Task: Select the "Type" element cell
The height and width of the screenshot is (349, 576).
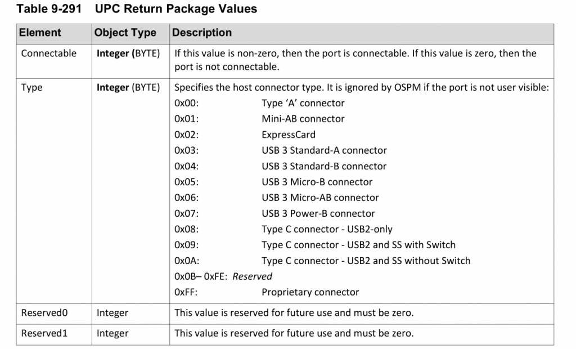Action: (x=31, y=87)
